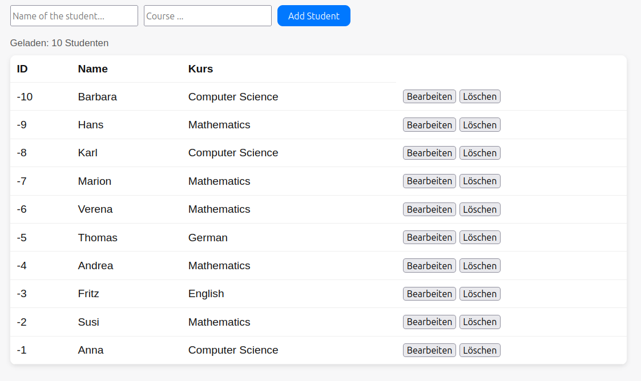Click Löschen next to Verena
The height and width of the screenshot is (381, 641).
coord(479,209)
